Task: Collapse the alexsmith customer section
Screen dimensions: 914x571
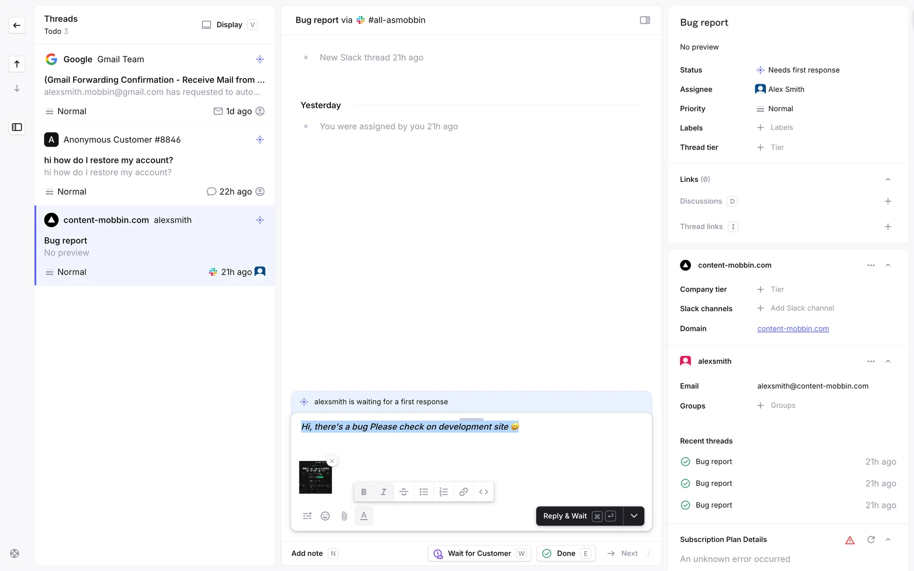Action: (x=888, y=361)
